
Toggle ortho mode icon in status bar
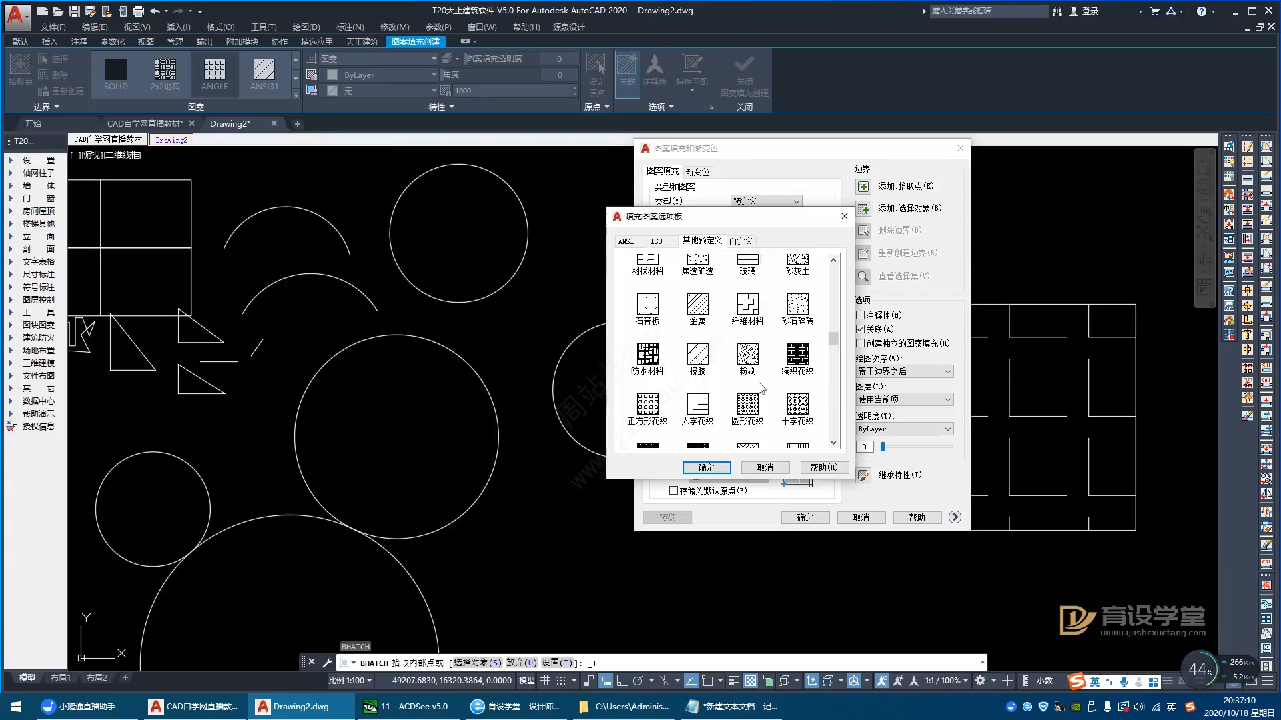(622, 681)
